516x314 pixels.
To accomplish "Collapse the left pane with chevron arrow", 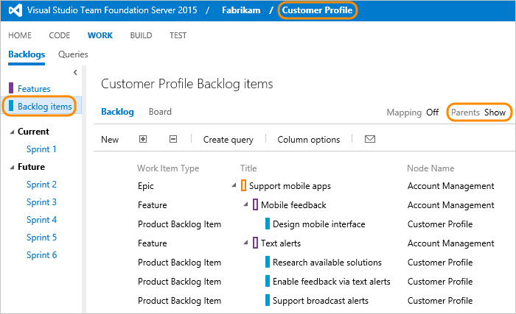I will click(x=75, y=72).
